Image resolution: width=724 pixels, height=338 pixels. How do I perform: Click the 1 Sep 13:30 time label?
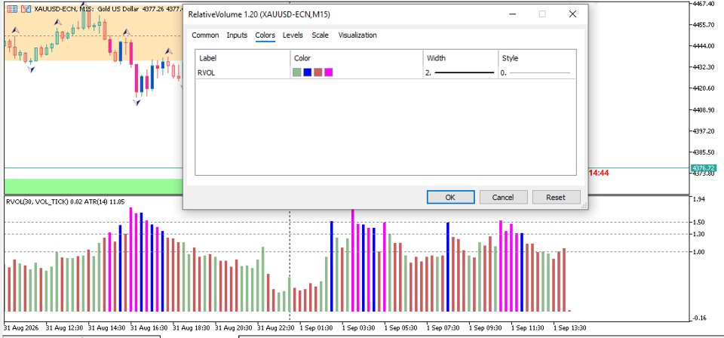tap(570, 328)
